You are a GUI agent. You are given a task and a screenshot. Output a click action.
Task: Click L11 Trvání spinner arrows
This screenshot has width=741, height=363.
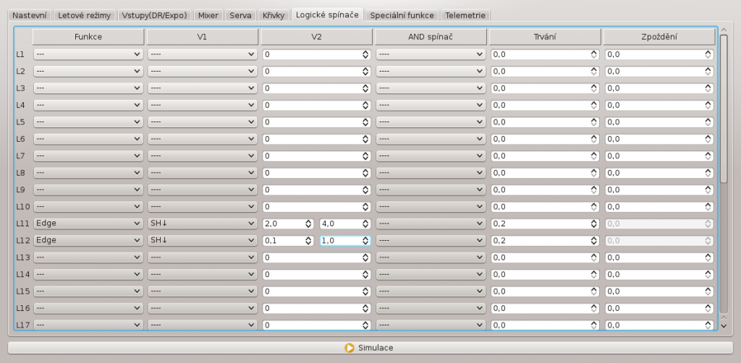[594, 223]
